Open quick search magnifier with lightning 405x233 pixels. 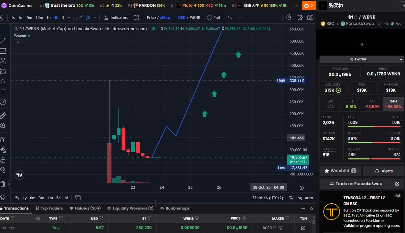[289, 18]
